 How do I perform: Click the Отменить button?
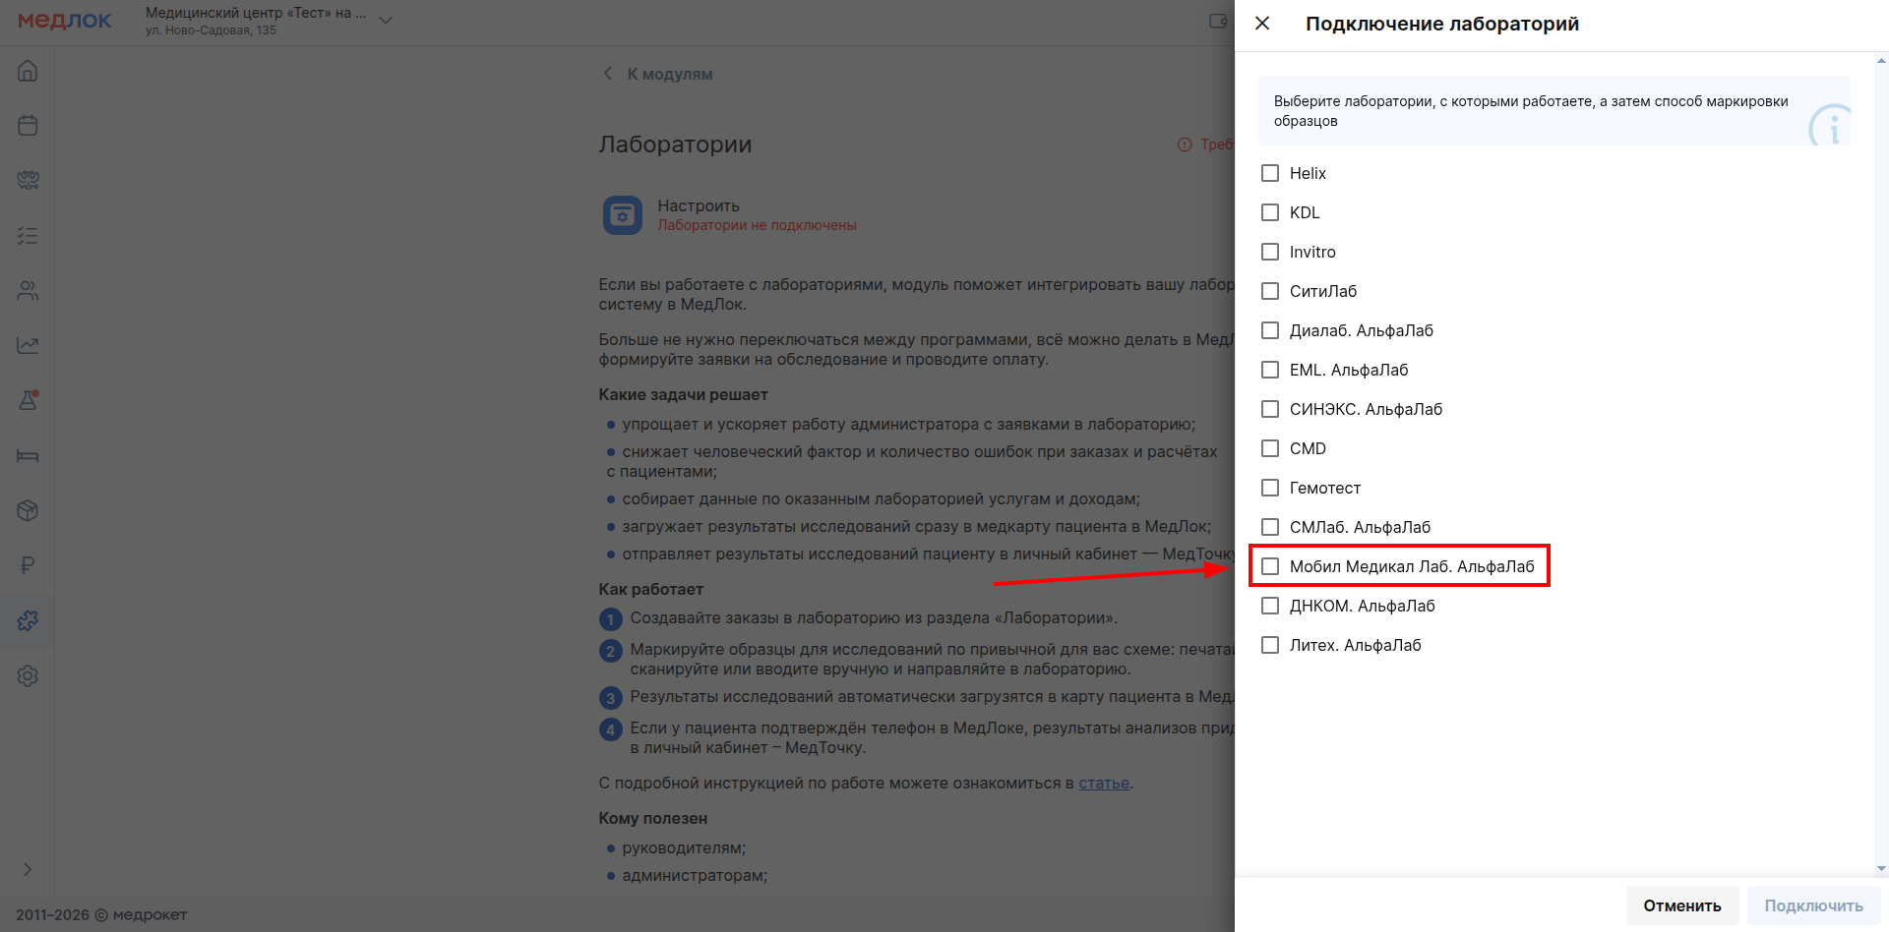(1681, 905)
